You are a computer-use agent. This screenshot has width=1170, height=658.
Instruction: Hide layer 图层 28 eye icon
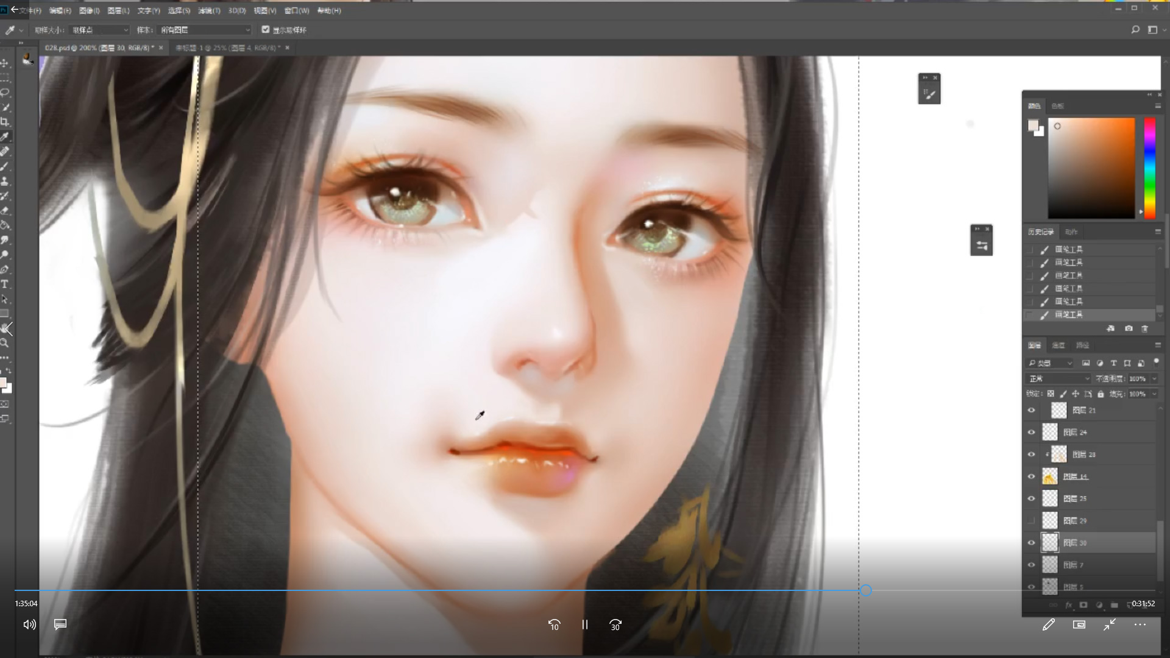1031,455
